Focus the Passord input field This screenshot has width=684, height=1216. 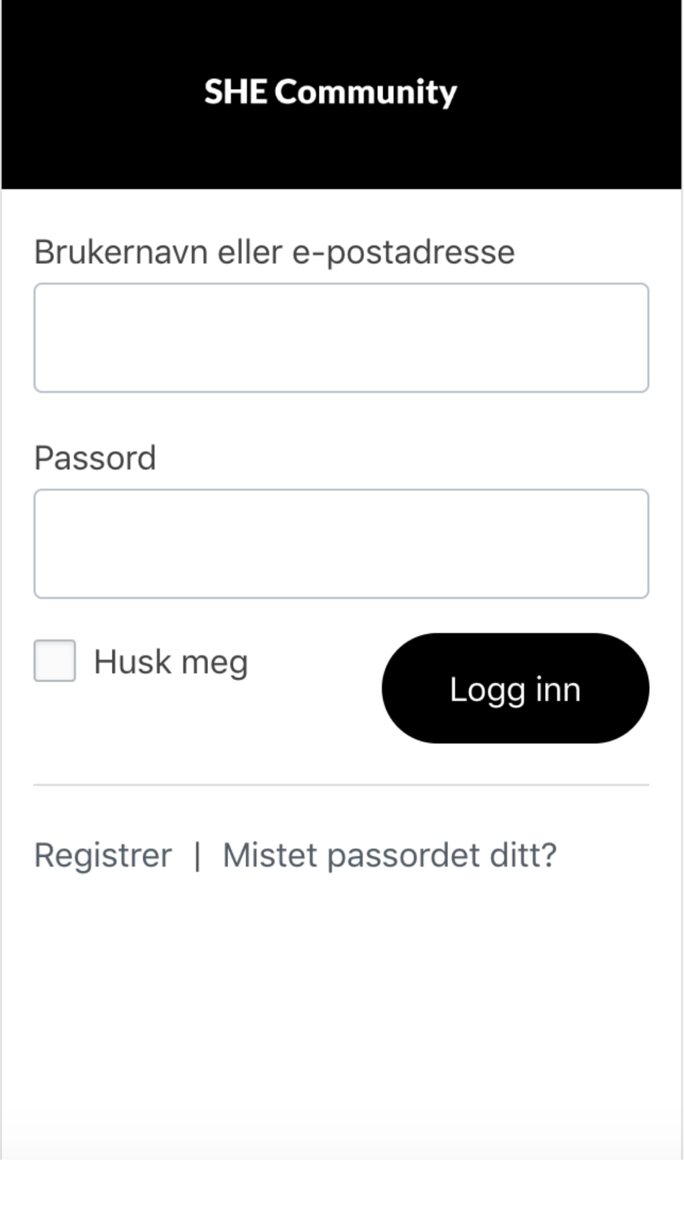(x=341, y=544)
